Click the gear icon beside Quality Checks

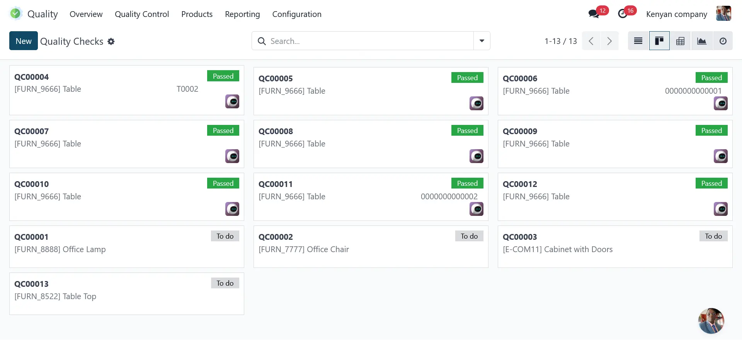[111, 41]
